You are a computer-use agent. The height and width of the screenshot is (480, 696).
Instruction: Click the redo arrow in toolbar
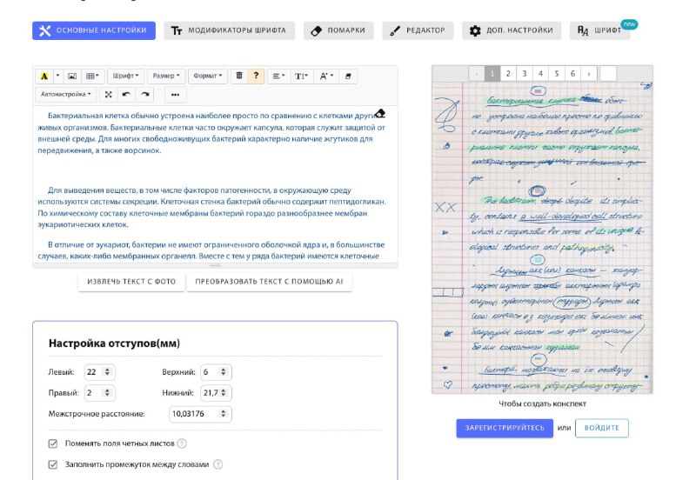tap(144, 94)
